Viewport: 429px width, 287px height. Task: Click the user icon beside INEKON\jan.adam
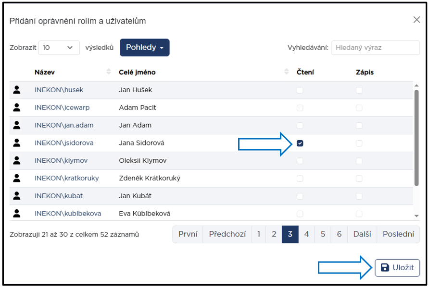(x=17, y=125)
